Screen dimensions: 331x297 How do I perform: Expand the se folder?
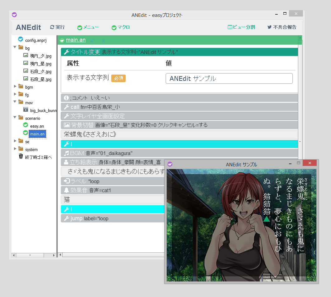[x=15, y=141]
